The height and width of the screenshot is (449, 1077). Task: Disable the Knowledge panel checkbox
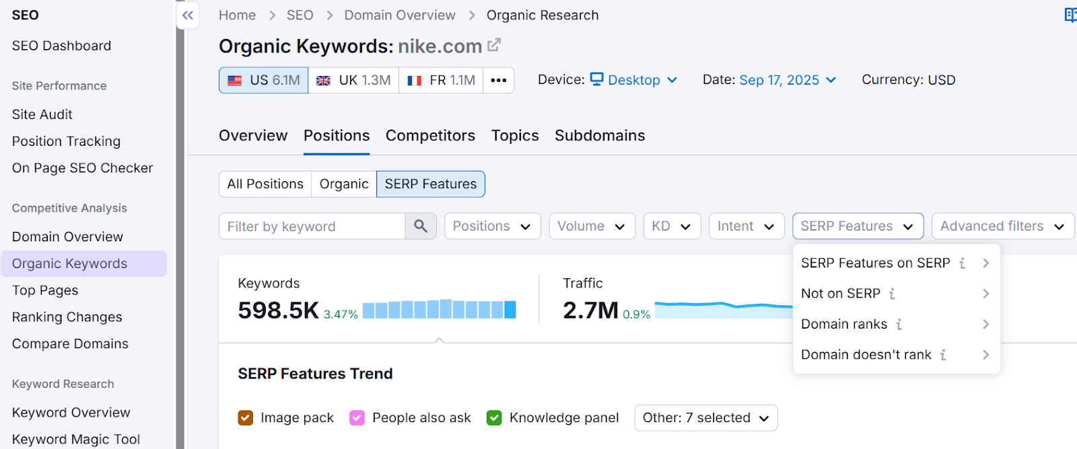(x=494, y=418)
